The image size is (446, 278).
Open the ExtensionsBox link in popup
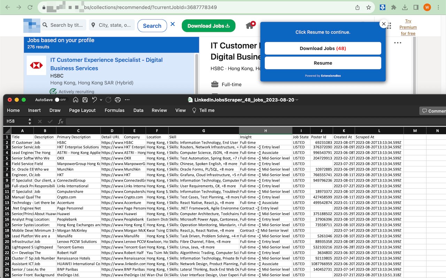(x=331, y=76)
